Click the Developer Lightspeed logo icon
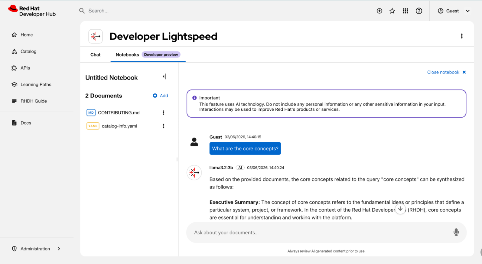The width and height of the screenshot is (482, 264). point(96,36)
